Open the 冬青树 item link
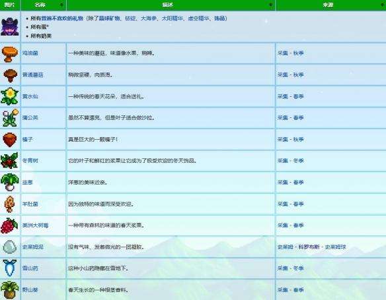Viewport: 386px width, 300px height. (30, 161)
